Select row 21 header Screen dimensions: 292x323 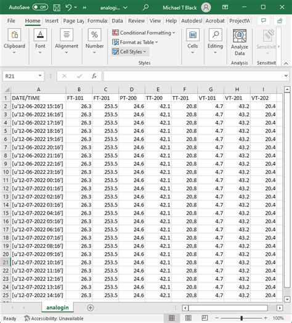click(x=6, y=263)
